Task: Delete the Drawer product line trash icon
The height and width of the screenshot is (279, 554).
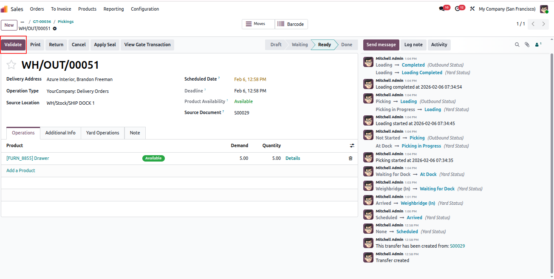Action: (x=350, y=158)
